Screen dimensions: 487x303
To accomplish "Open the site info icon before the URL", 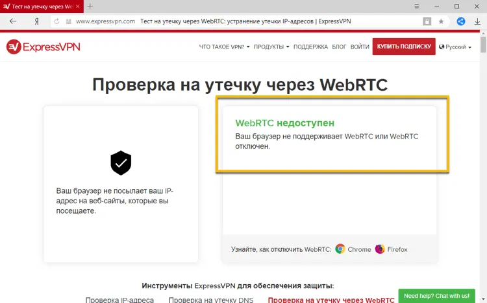I will (x=69, y=21).
